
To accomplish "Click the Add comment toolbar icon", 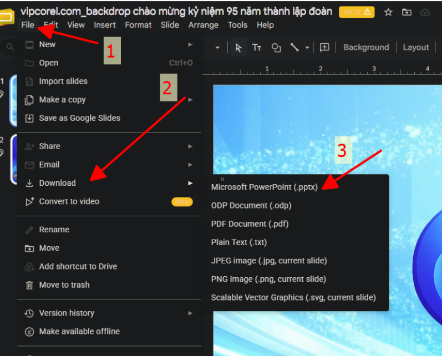I will (324, 47).
